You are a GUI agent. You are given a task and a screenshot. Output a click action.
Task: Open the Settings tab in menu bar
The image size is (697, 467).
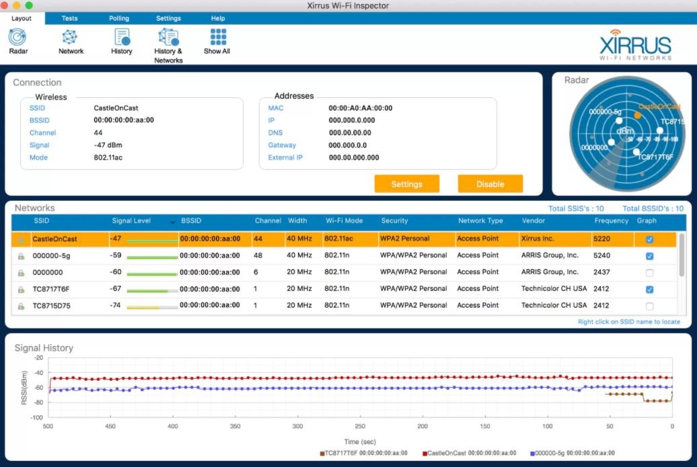click(168, 18)
